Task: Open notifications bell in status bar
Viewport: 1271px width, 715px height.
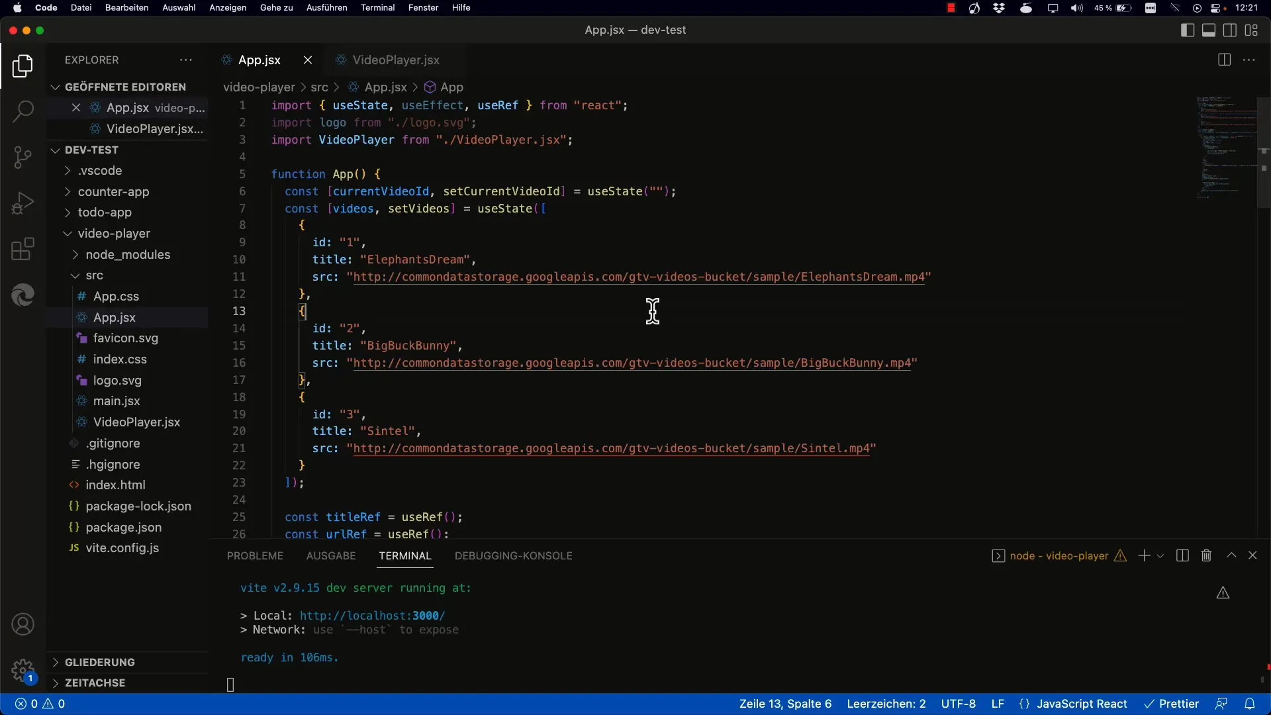Action: click(1250, 704)
